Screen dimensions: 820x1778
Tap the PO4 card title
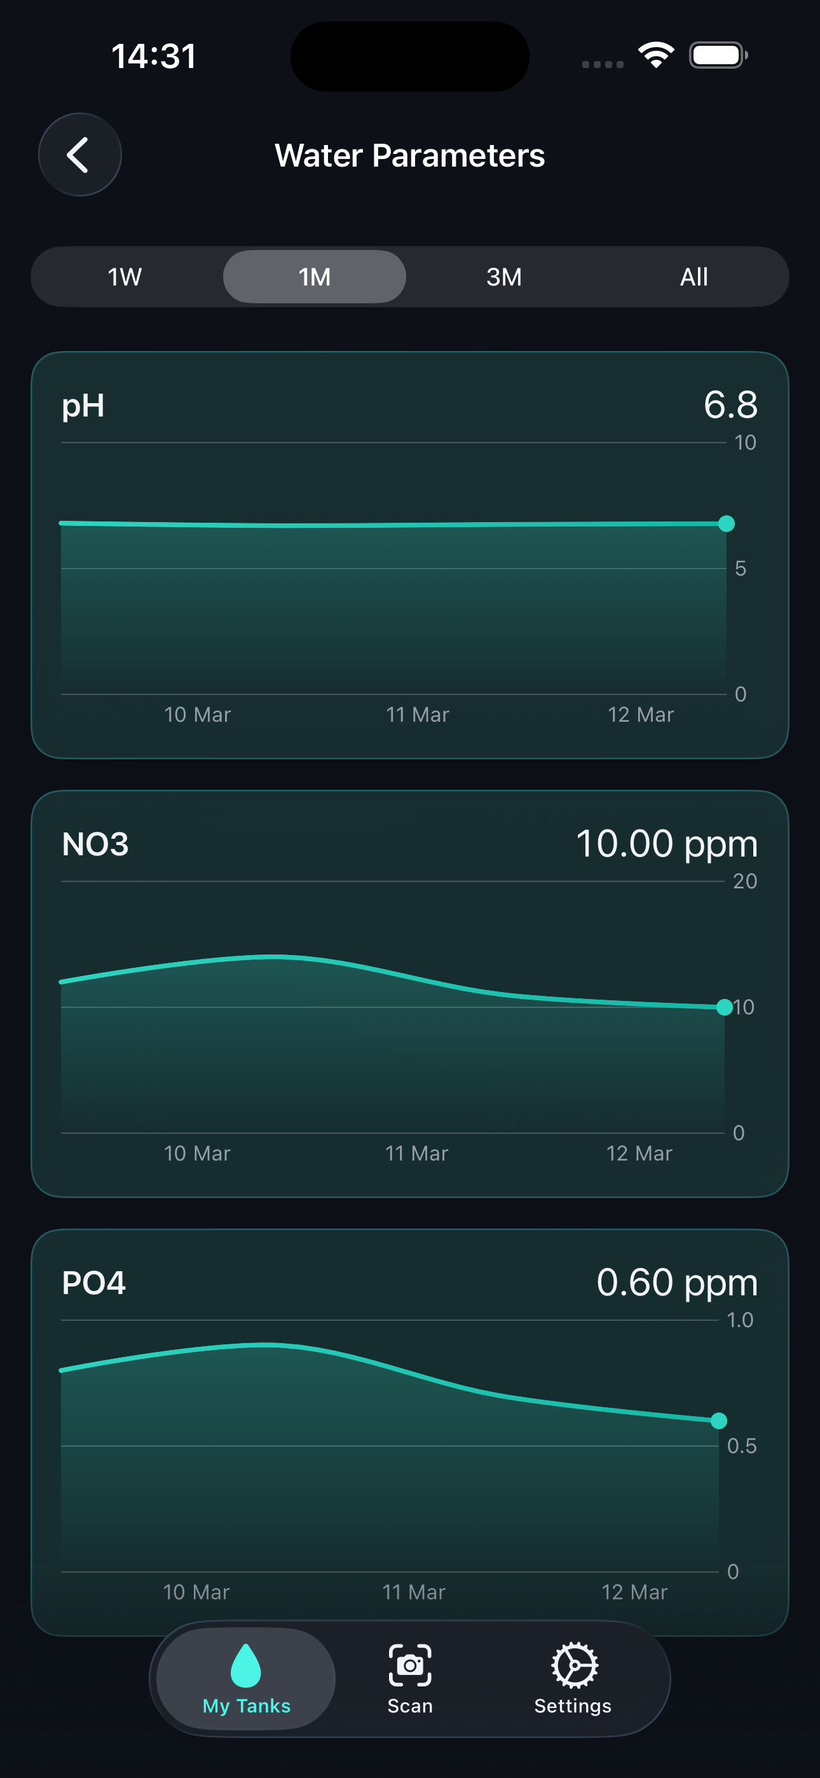tap(94, 1283)
